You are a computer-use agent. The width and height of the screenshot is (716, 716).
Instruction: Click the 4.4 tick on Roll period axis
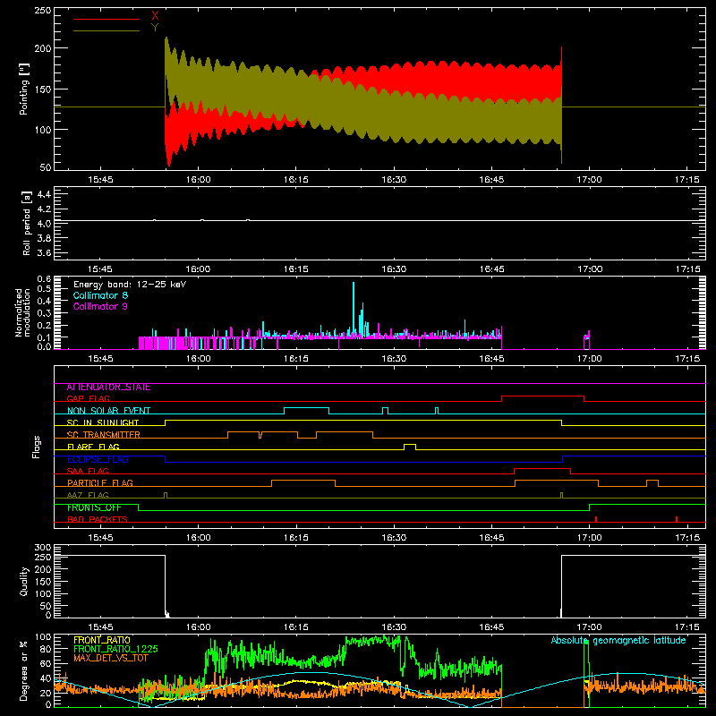point(43,194)
